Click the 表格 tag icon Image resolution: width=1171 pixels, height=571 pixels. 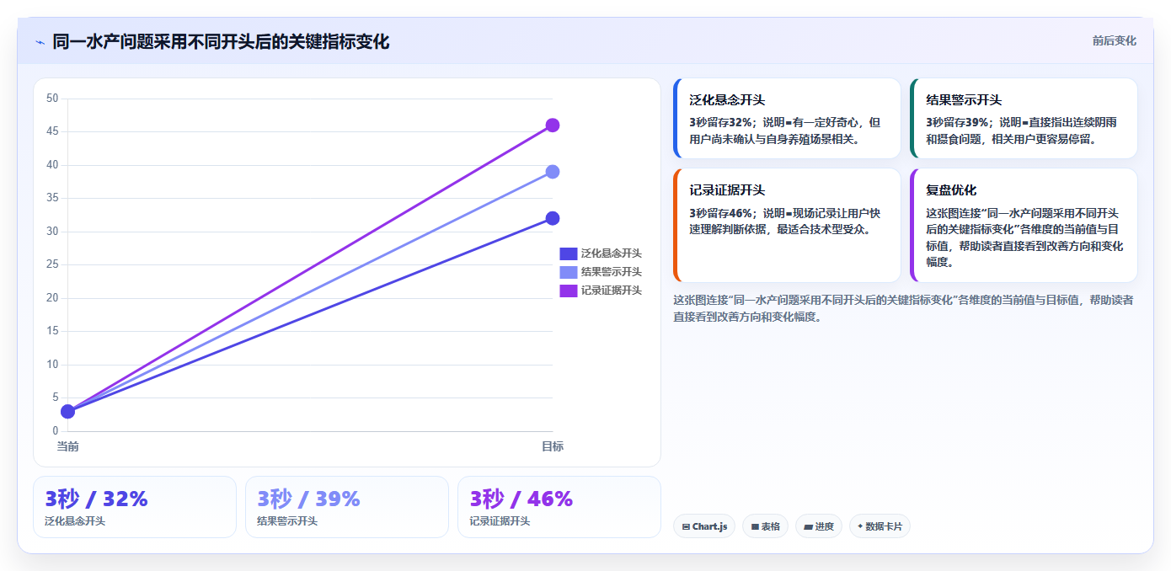tap(755, 527)
